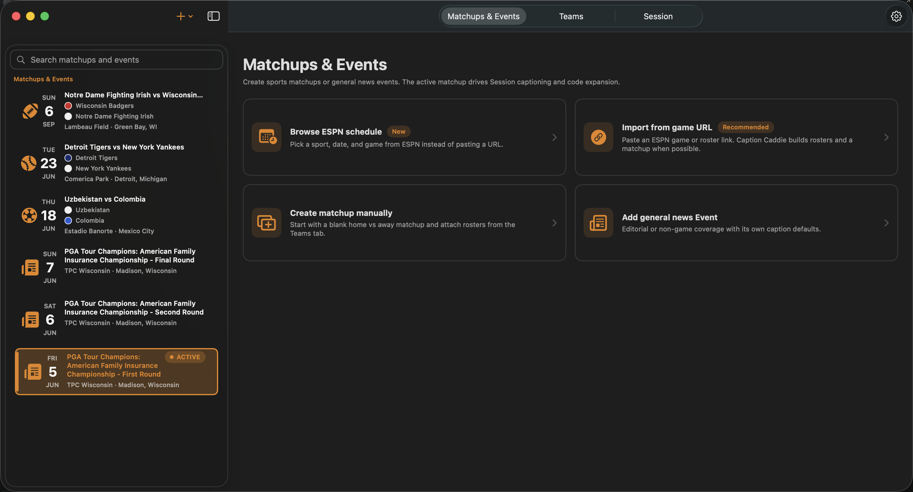Click the plus add button in sidebar header
This screenshot has width=913, height=492.
(x=181, y=16)
